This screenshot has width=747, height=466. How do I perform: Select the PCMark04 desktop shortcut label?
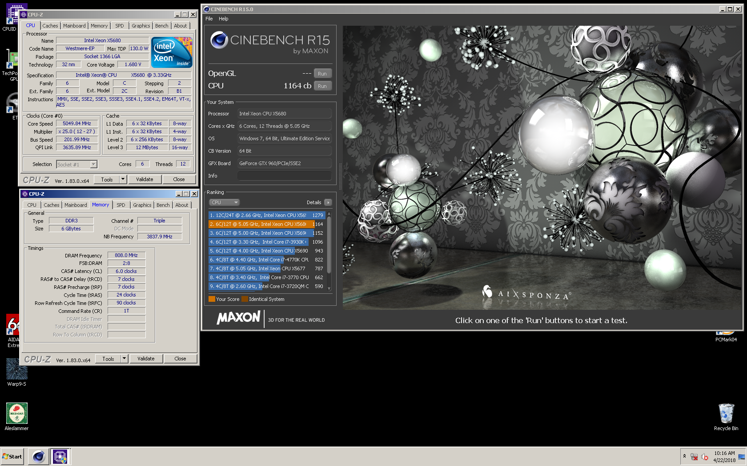726,340
